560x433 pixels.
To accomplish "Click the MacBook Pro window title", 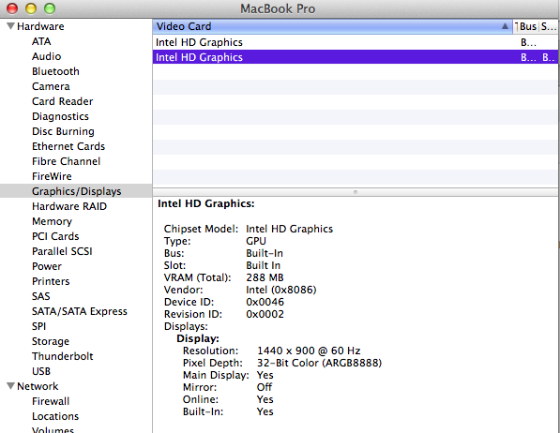I will point(278,8).
